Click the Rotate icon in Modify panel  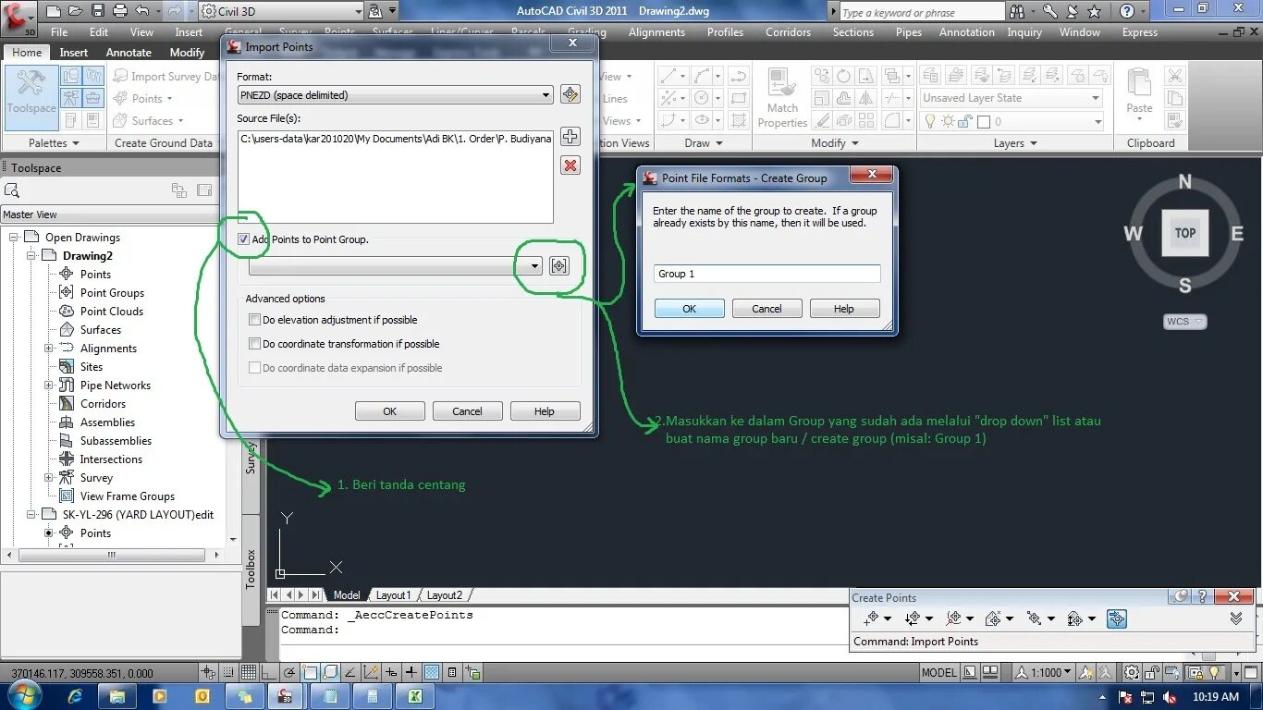[x=843, y=76]
